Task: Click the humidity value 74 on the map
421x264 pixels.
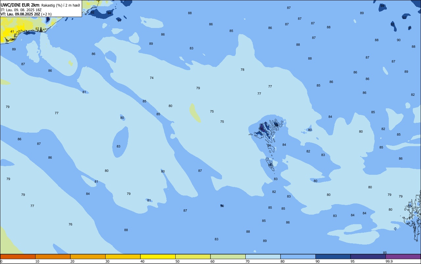Action: 152,78
